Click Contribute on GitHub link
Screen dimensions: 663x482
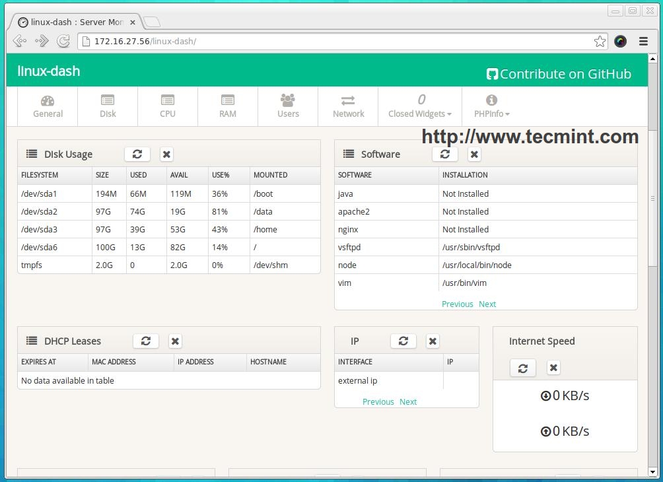(x=559, y=74)
